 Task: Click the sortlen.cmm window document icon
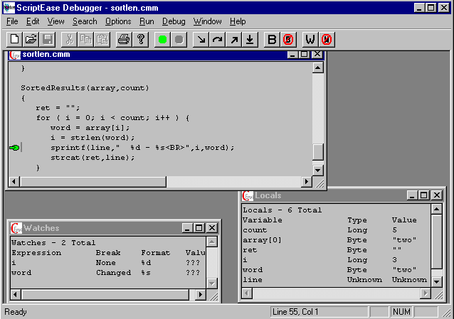point(15,55)
